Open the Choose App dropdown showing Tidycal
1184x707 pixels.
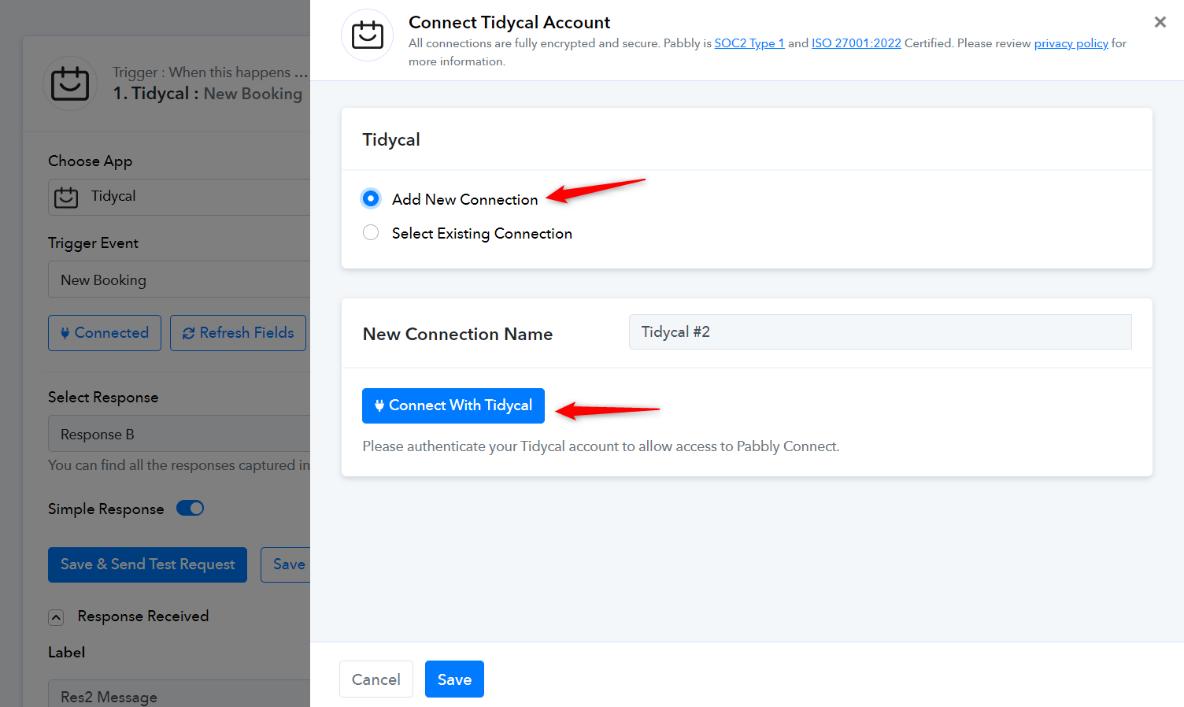[179, 197]
